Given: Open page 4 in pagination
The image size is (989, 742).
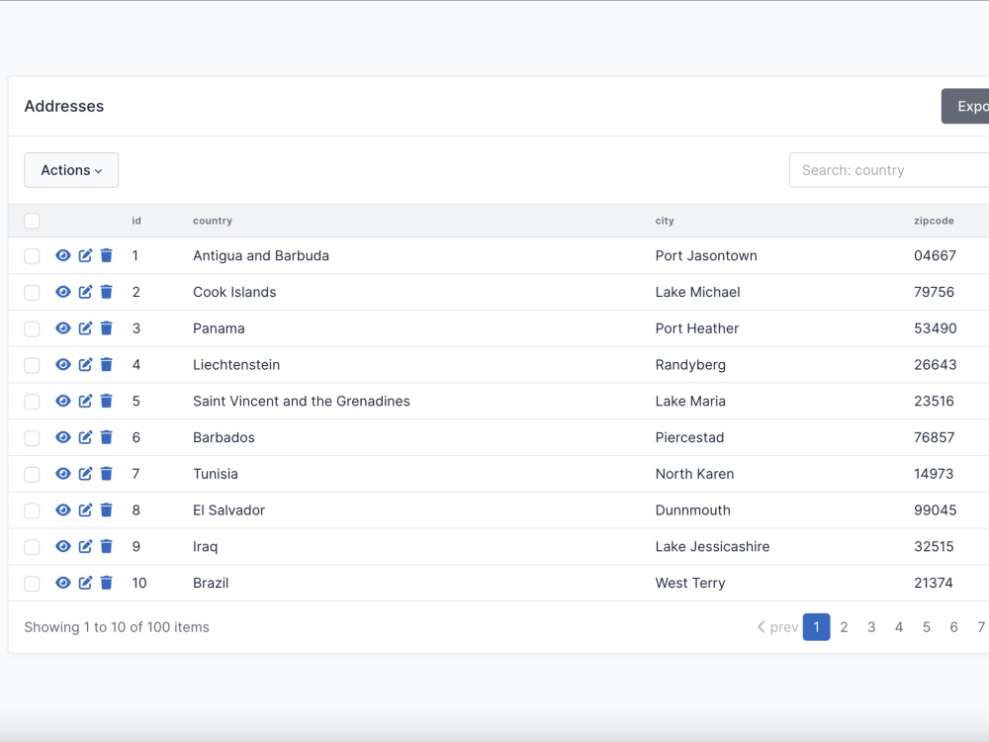Looking at the screenshot, I should click(899, 627).
